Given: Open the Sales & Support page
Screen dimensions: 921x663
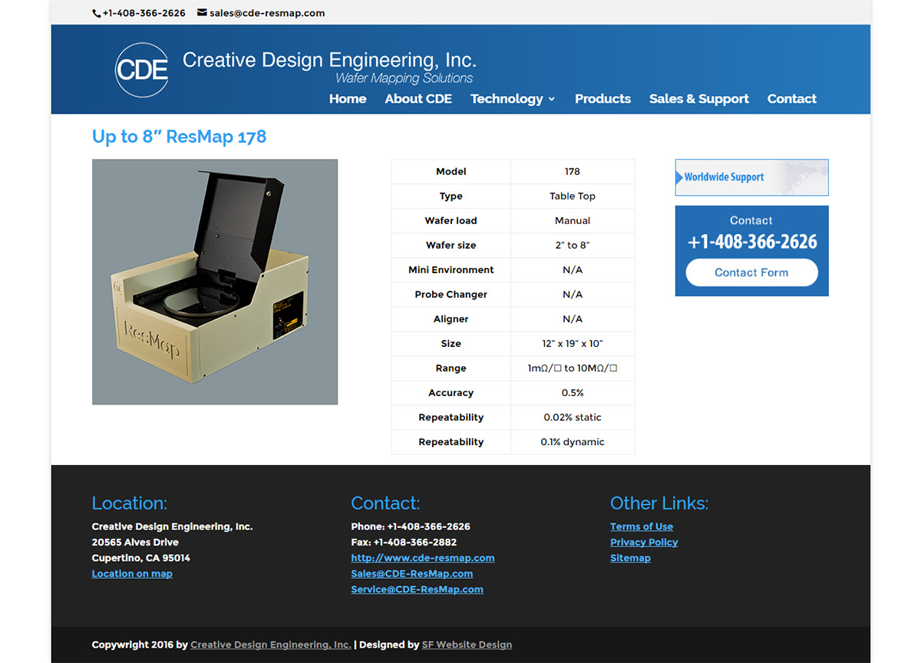Looking at the screenshot, I should point(698,99).
